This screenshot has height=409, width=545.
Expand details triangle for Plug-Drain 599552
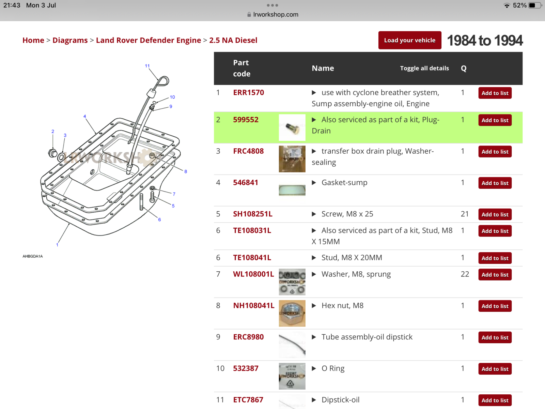click(x=314, y=120)
